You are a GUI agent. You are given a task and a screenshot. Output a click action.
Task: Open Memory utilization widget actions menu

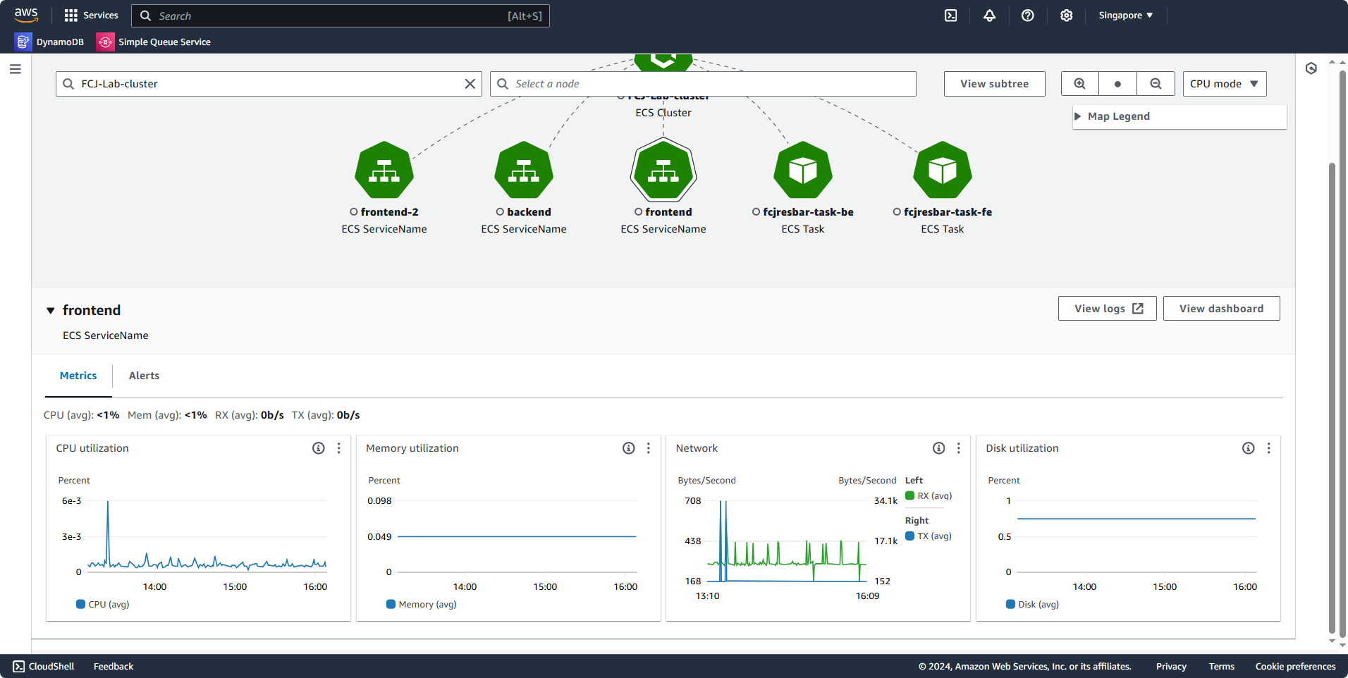pos(649,448)
